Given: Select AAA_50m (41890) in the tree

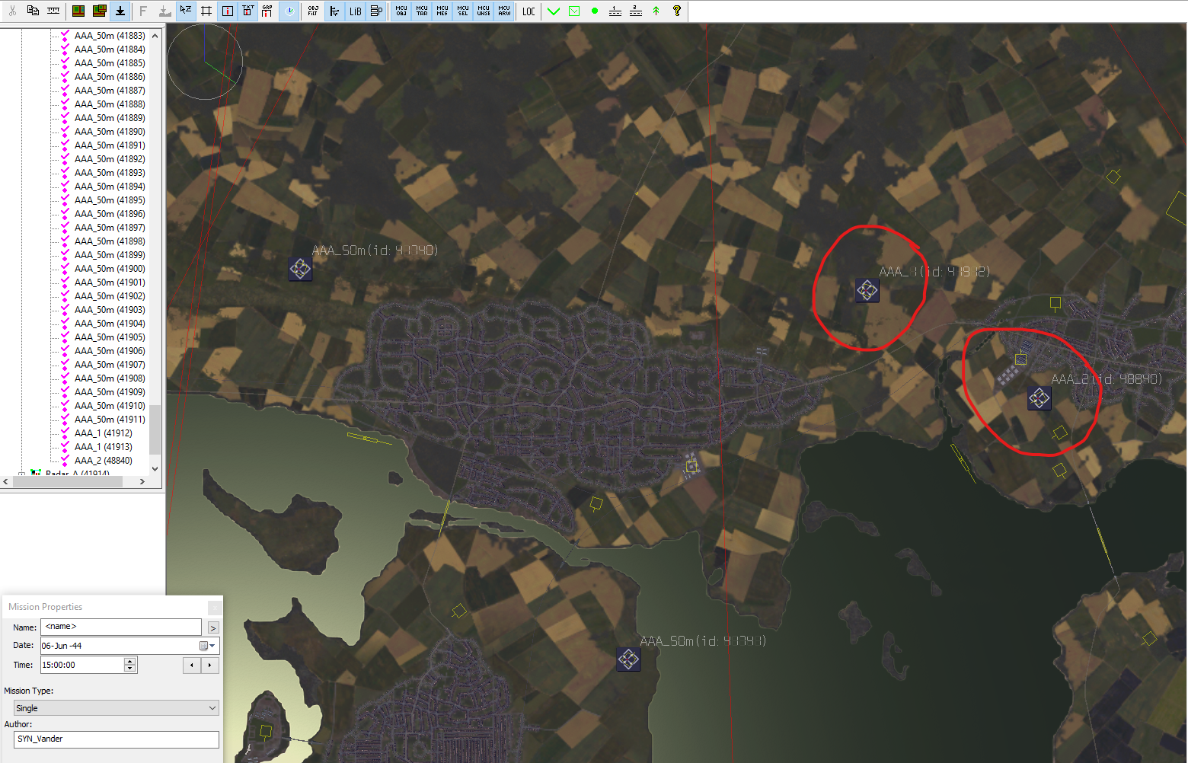Looking at the screenshot, I should 110,132.
